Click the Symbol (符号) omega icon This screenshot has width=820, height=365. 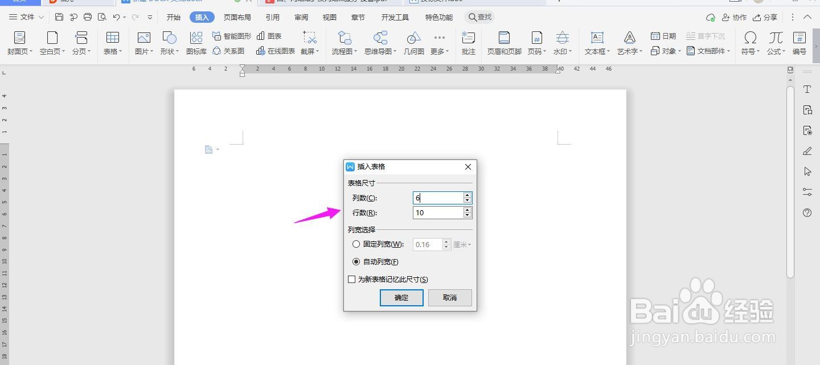point(751,38)
